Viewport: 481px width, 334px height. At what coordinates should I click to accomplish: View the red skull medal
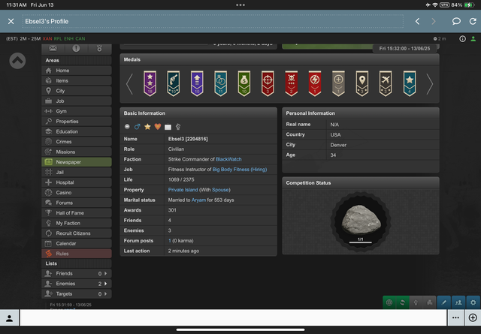292,83
